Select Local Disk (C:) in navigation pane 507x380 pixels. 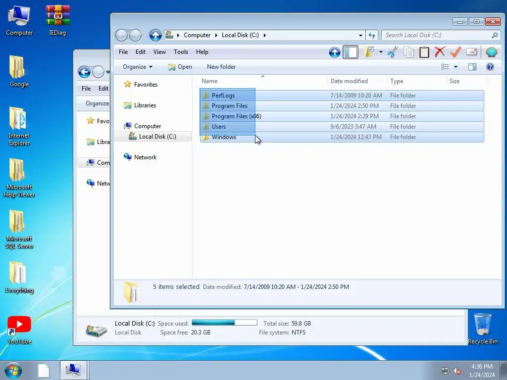[x=152, y=137]
